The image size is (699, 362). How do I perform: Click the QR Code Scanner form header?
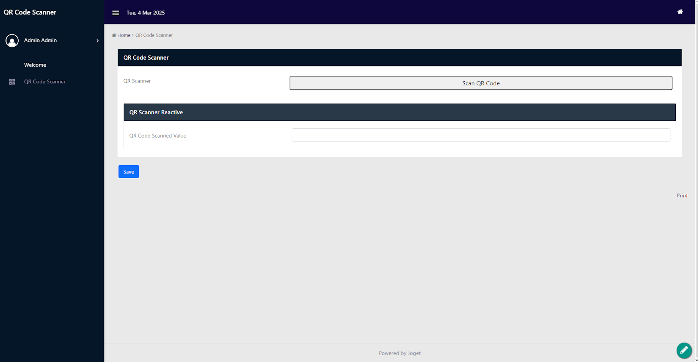[400, 58]
